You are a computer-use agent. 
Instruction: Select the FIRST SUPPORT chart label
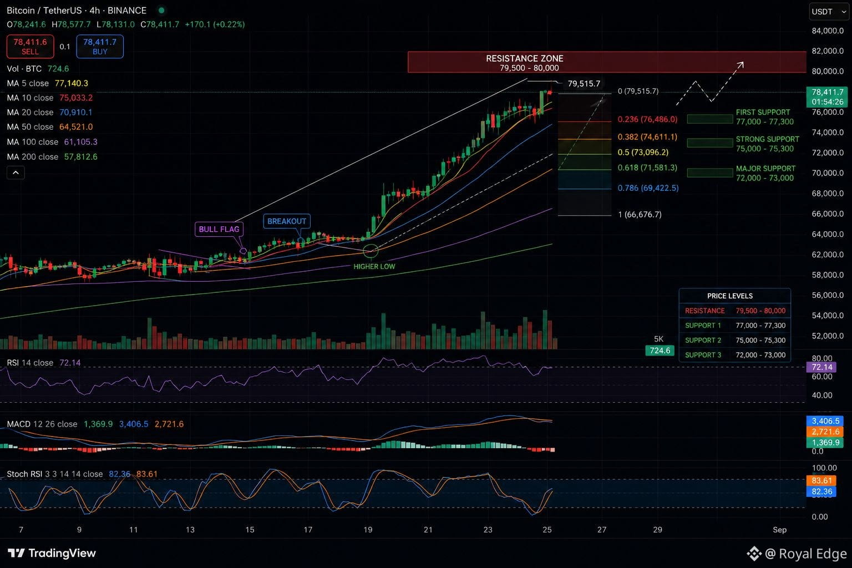point(764,117)
